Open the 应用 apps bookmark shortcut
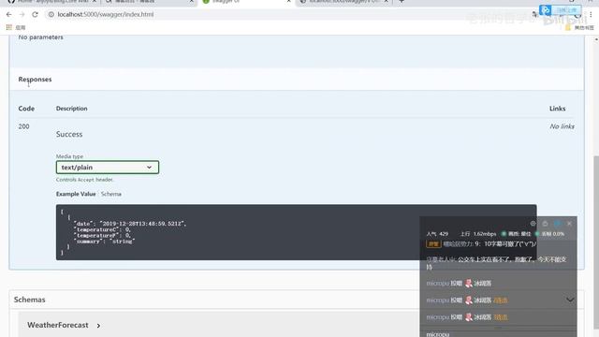599x337 pixels. pyautogui.click(x=16, y=27)
